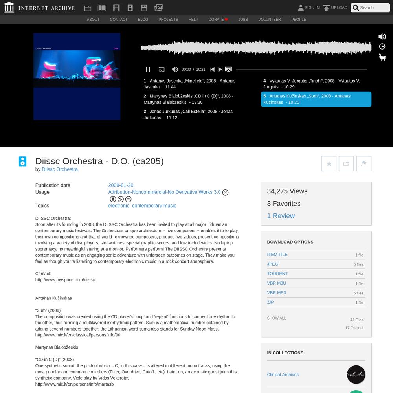The height and width of the screenshot is (393, 393).
Task: Click the clock icon at right edge
Action: 382,46
